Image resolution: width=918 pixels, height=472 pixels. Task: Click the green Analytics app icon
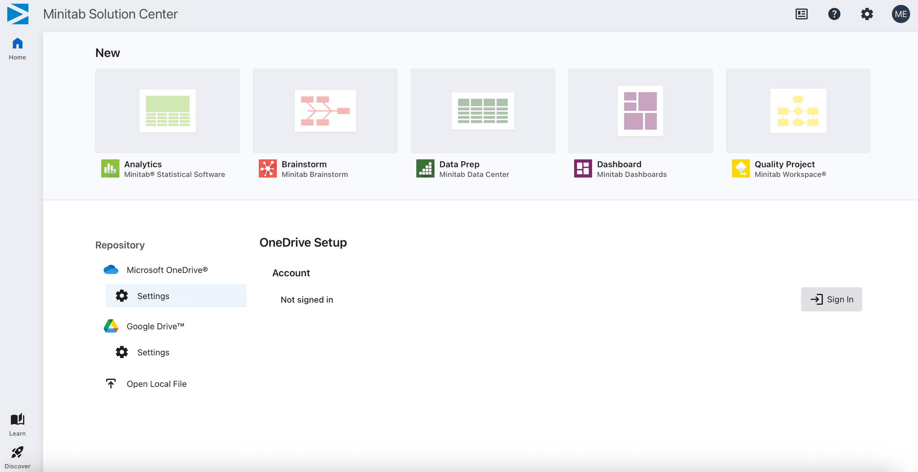tap(110, 169)
